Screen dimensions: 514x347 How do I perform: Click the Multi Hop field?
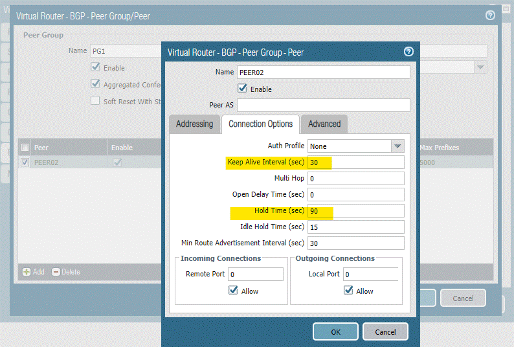click(x=355, y=179)
